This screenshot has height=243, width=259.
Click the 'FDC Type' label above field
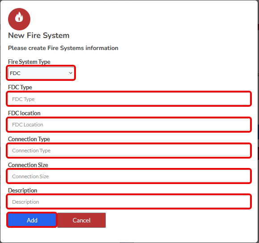click(20, 87)
